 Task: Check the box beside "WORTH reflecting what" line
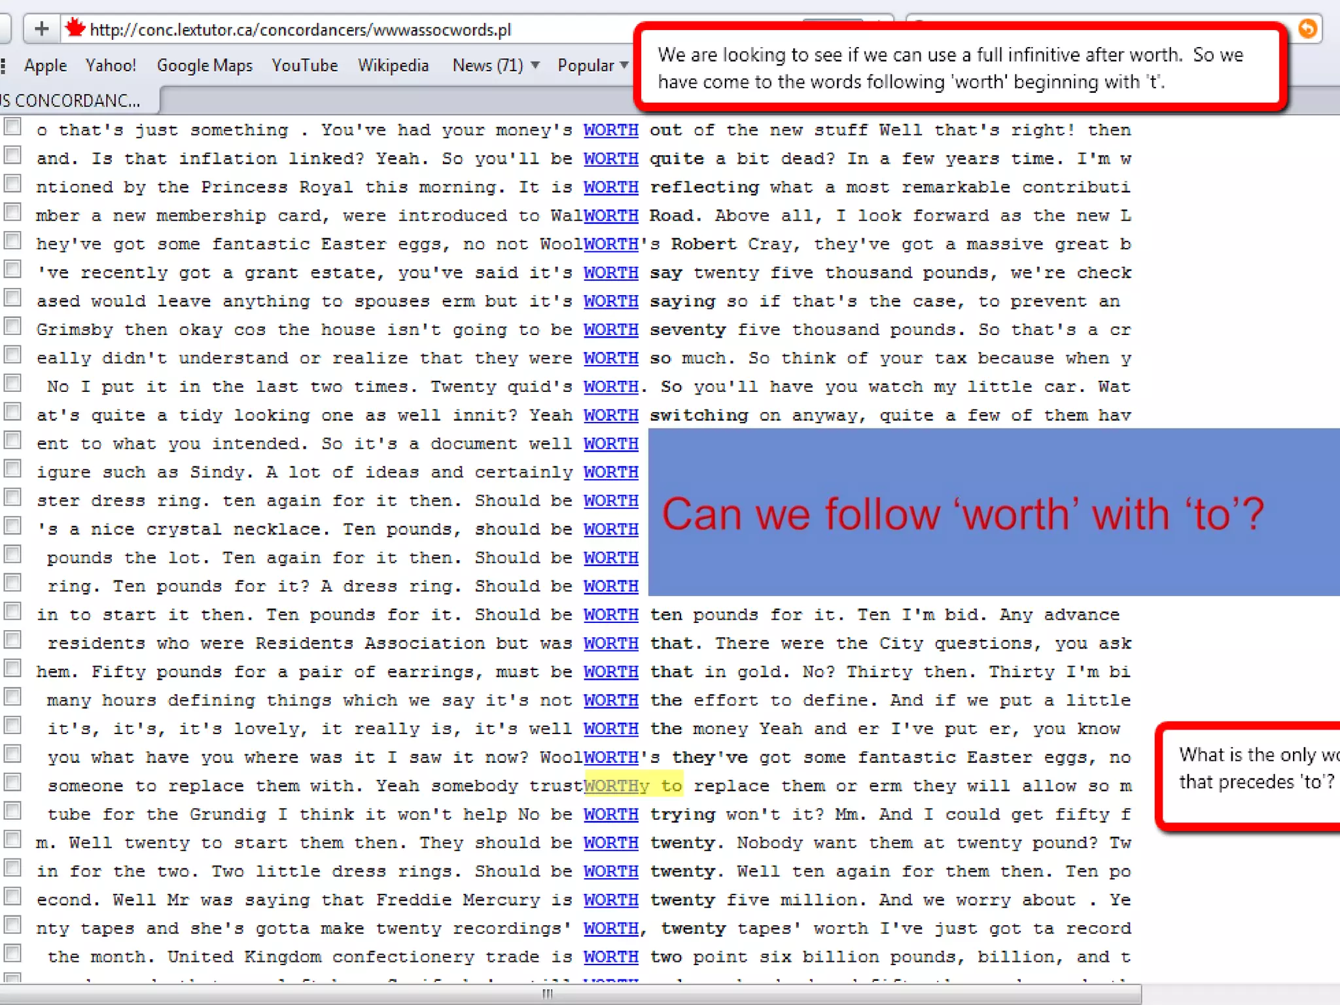tap(12, 184)
